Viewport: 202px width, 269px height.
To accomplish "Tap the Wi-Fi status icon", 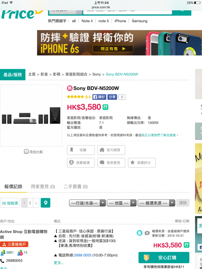I will tap(11, 3).
